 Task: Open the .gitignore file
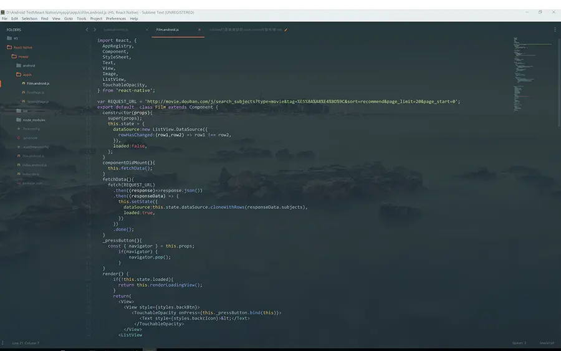pos(27,138)
